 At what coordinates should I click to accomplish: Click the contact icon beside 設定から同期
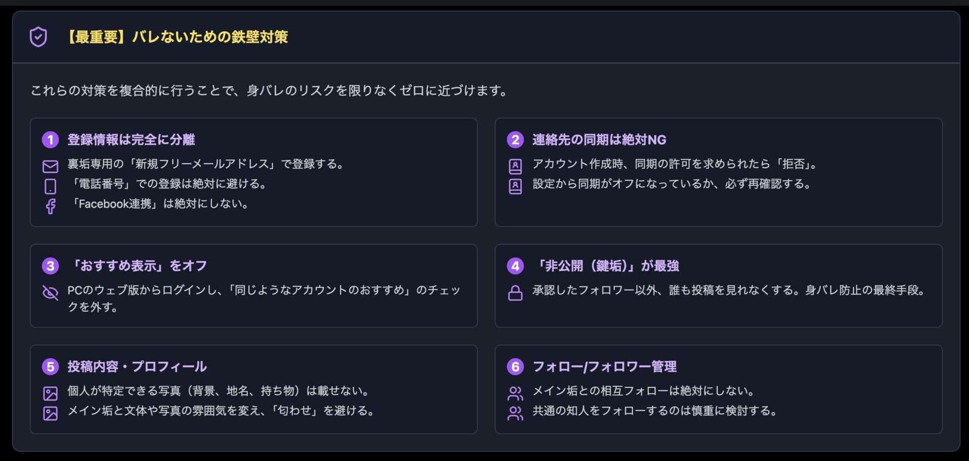515,186
